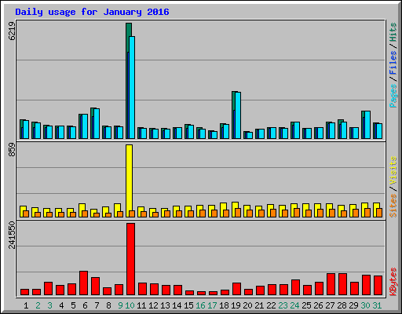Viewport: 402px width, 314px height.
Task: Select the cyan pages bar for day 30
Action: tap(367, 125)
